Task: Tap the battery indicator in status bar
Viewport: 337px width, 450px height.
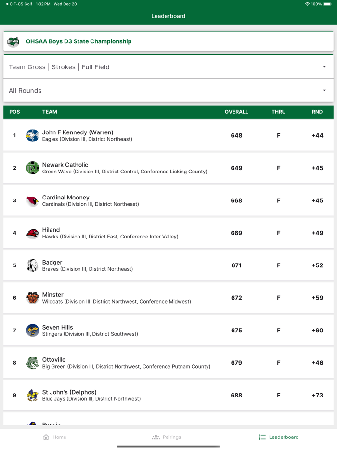Action: pyautogui.click(x=327, y=4)
